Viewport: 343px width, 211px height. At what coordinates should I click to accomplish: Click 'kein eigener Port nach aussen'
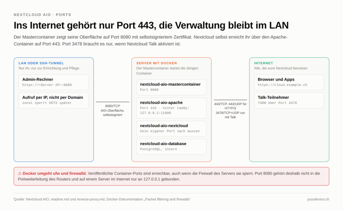(170, 131)
